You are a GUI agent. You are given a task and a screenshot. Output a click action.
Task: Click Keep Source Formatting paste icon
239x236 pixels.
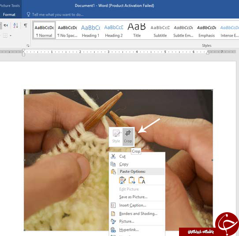click(x=122, y=180)
